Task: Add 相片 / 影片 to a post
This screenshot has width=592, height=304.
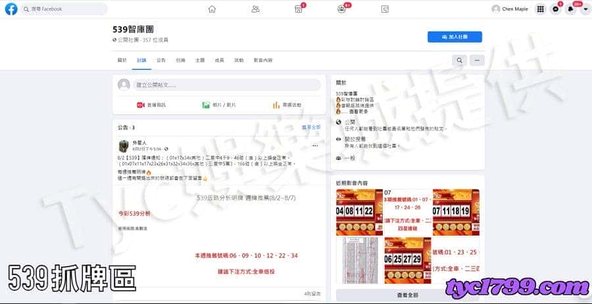Action: pyautogui.click(x=219, y=105)
